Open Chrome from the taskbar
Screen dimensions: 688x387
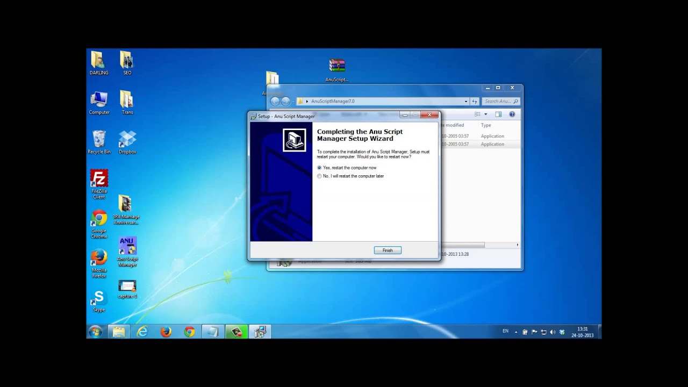[189, 332]
